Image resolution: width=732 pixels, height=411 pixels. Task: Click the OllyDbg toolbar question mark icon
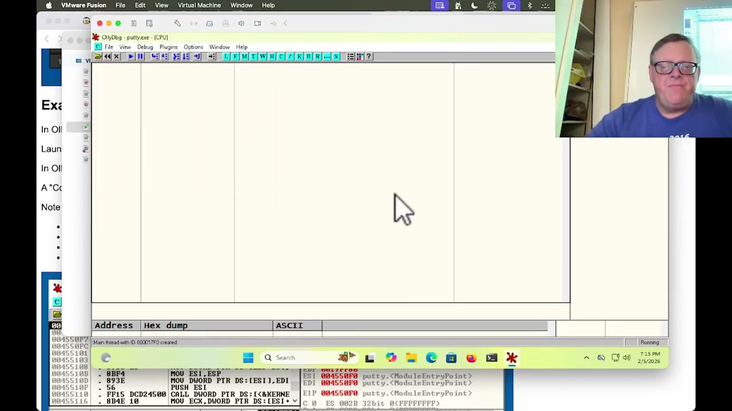(x=369, y=57)
